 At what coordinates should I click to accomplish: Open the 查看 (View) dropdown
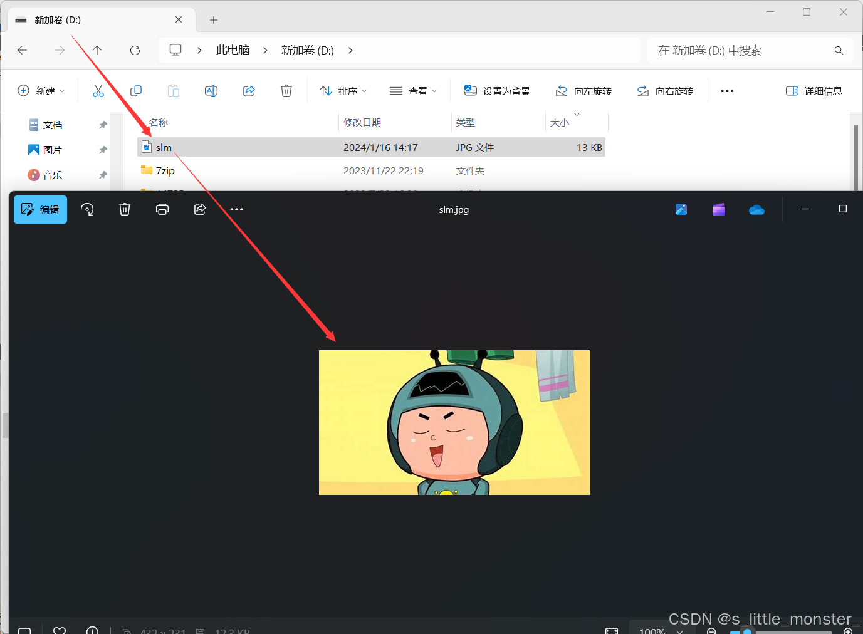(x=413, y=91)
